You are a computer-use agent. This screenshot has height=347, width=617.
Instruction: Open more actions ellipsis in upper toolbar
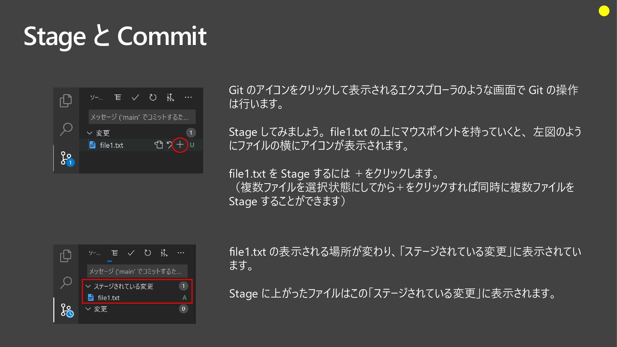(x=188, y=97)
